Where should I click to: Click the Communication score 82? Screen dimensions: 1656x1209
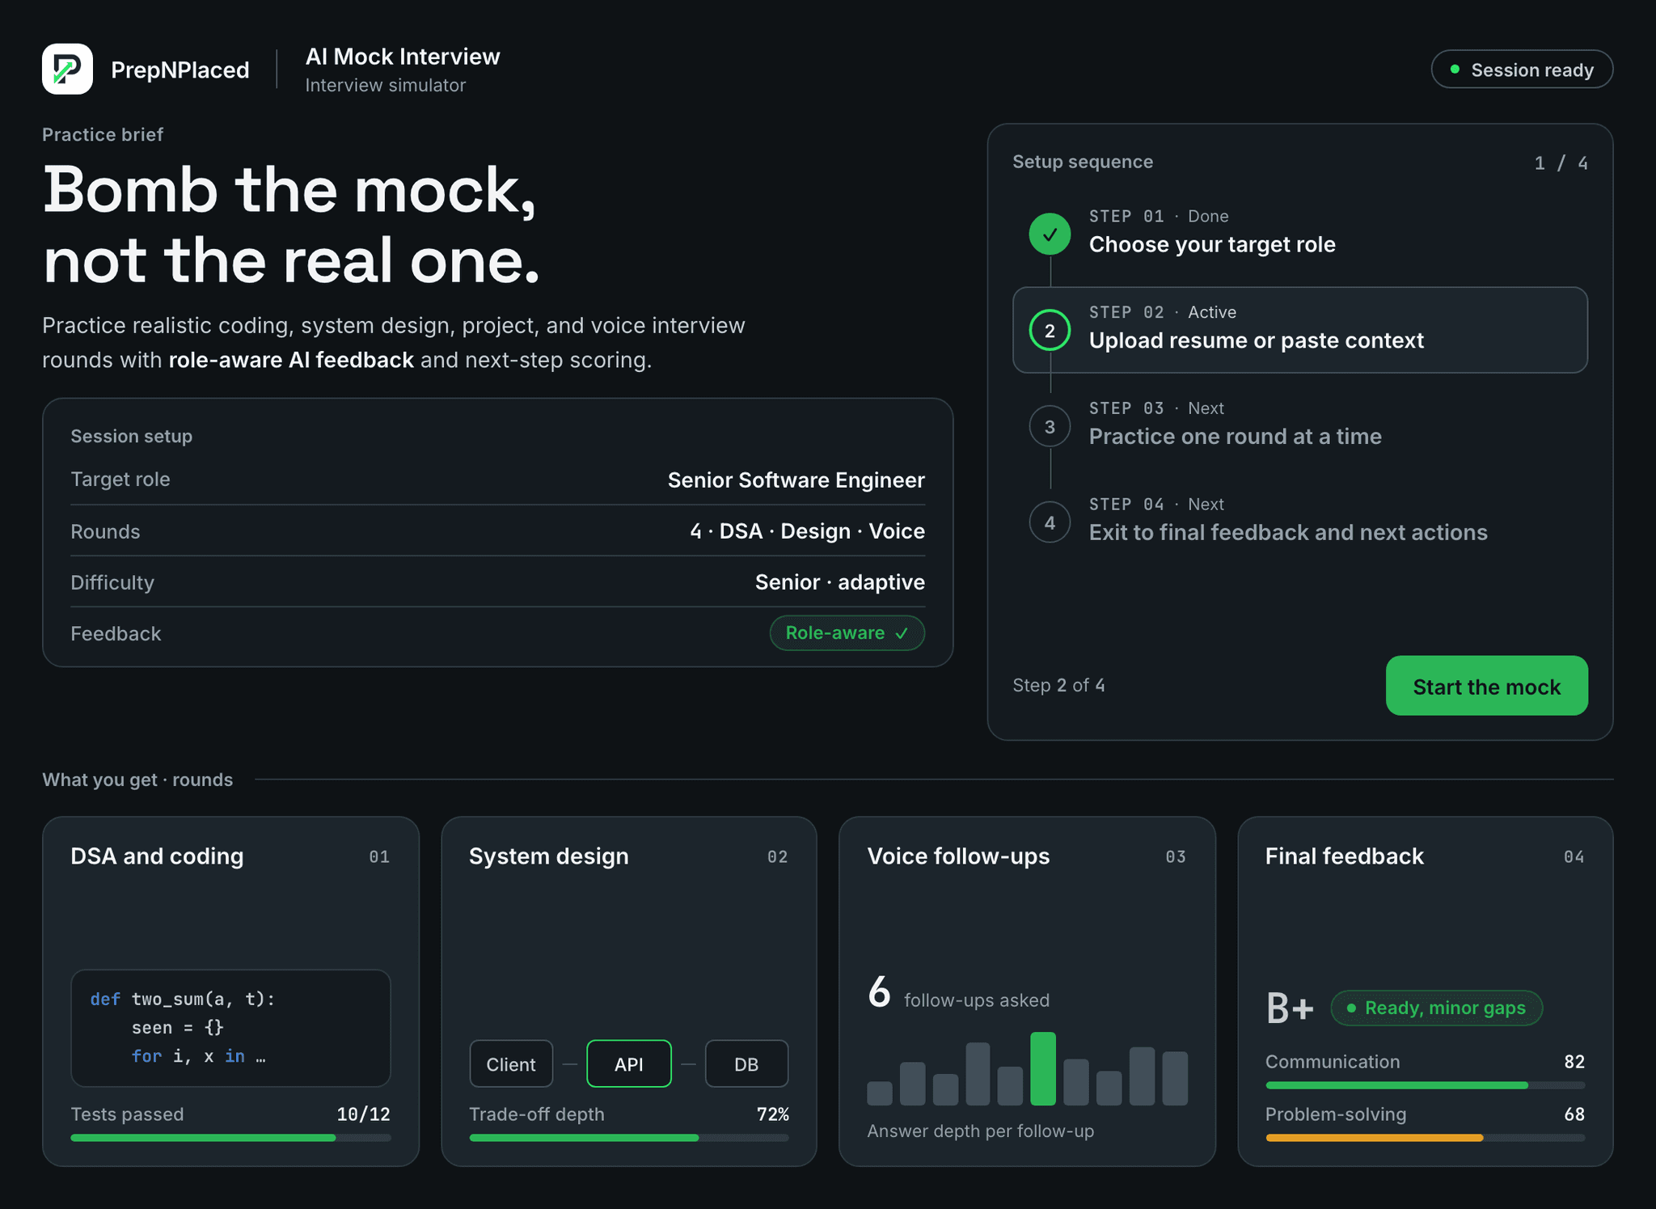click(1574, 1062)
